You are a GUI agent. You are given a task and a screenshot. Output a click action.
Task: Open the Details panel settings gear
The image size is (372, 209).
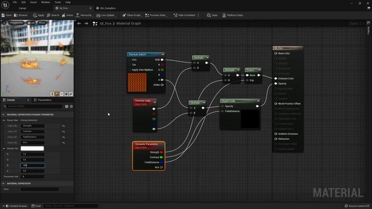pyautogui.click(x=71, y=106)
